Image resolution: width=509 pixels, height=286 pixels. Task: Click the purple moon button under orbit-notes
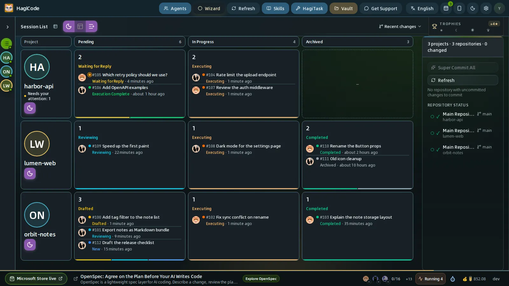pyautogui.click(x=30, y=245)
